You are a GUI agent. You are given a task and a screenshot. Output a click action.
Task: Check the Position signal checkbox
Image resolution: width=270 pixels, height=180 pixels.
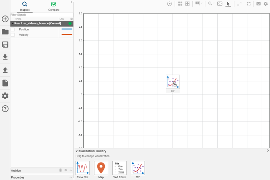[x=12, y=29]
